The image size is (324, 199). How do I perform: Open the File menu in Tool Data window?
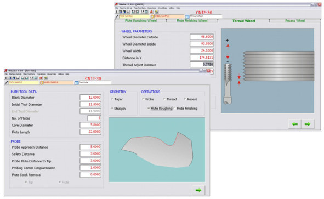coord(6,74)
